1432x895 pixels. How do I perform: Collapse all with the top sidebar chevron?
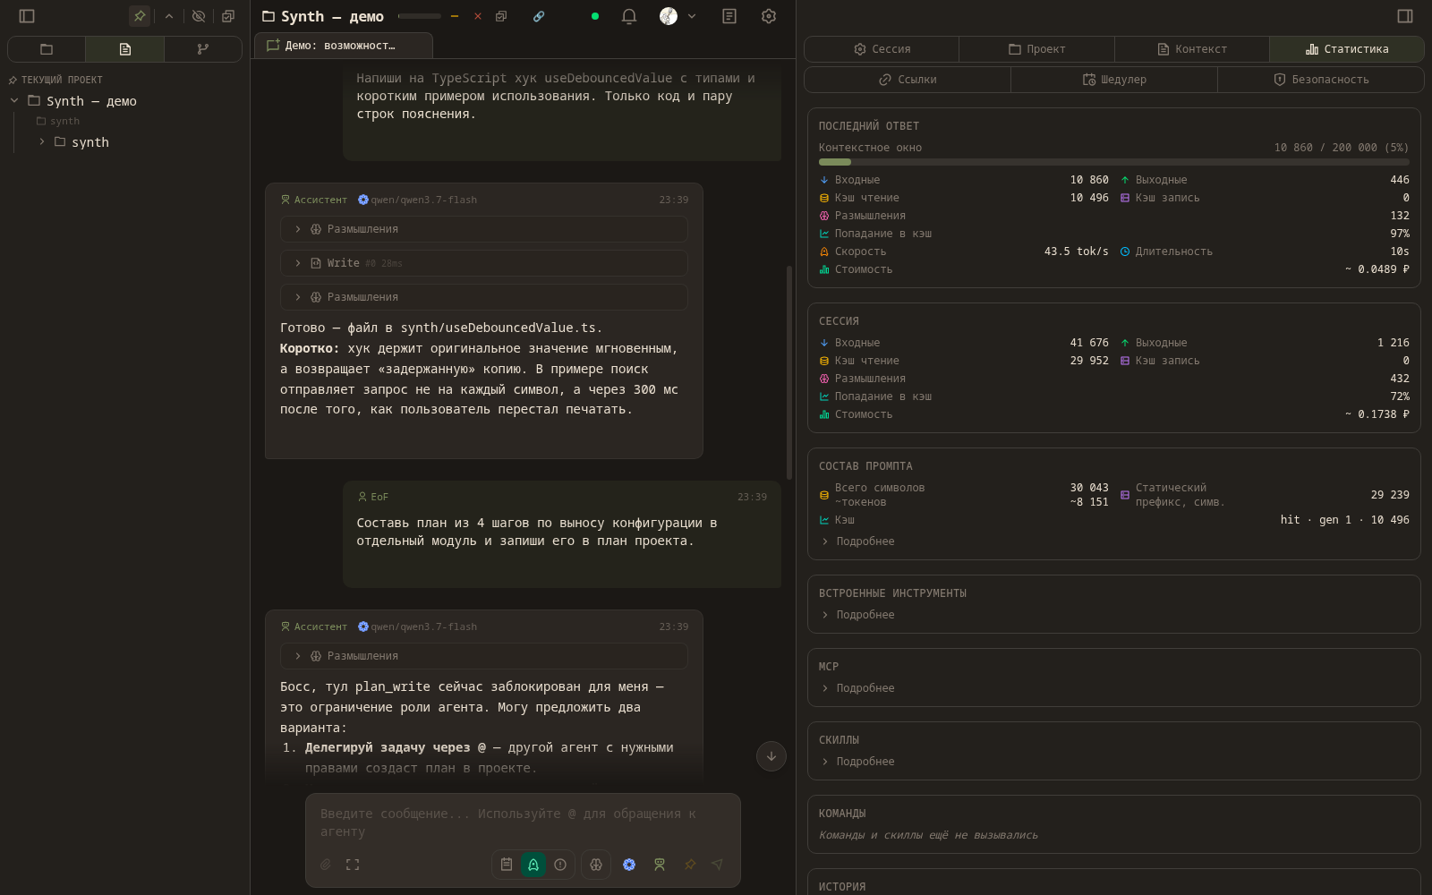(169, 16)
